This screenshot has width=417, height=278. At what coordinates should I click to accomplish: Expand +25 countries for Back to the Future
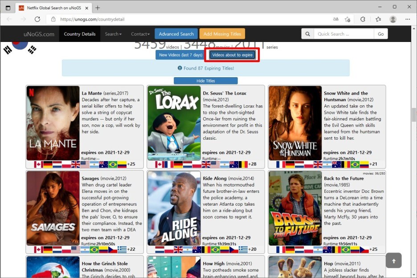coord(373,249)
